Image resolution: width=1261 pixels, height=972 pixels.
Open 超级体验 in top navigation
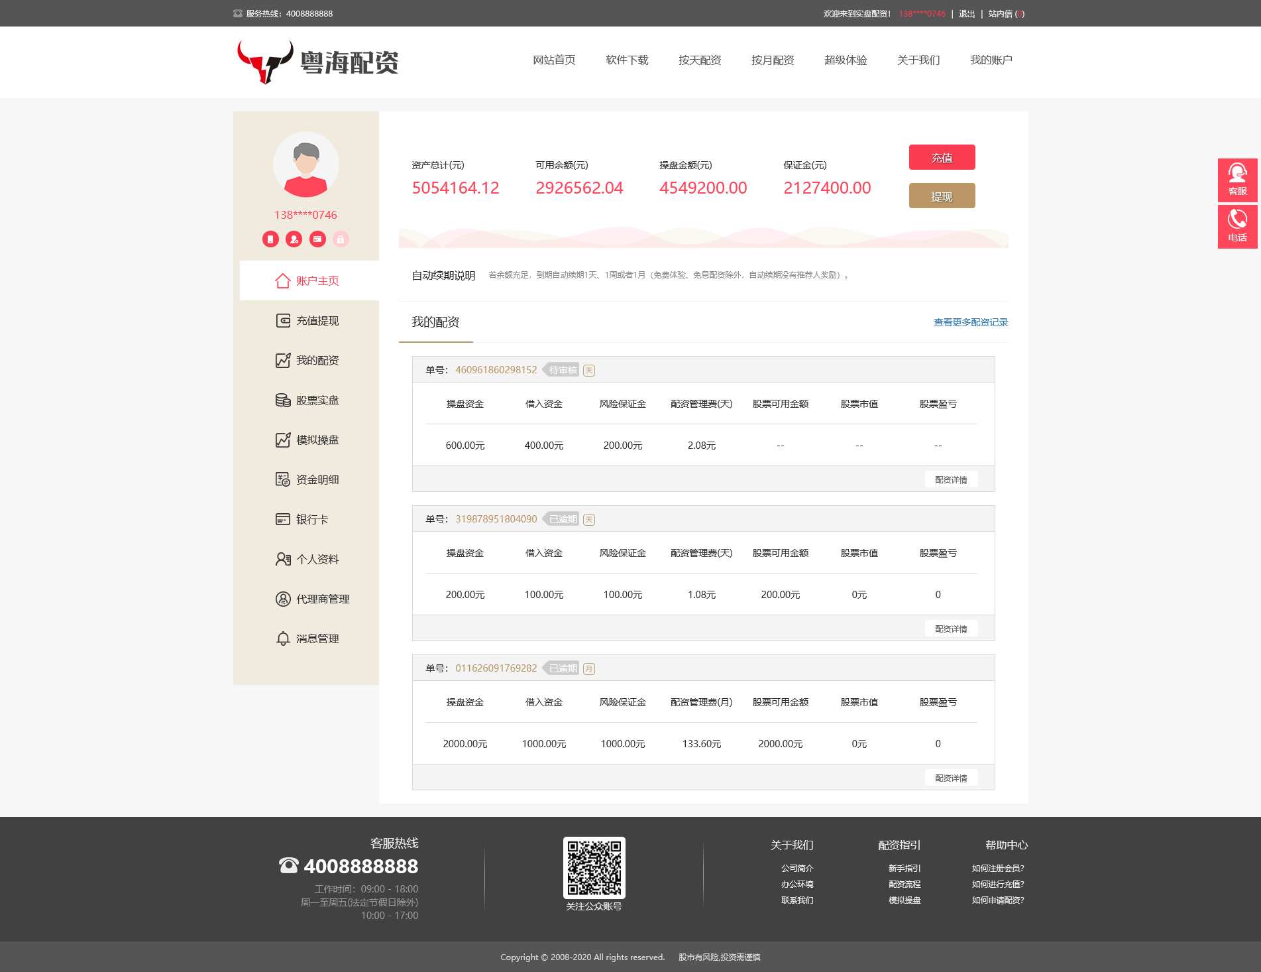coord(846,60)
